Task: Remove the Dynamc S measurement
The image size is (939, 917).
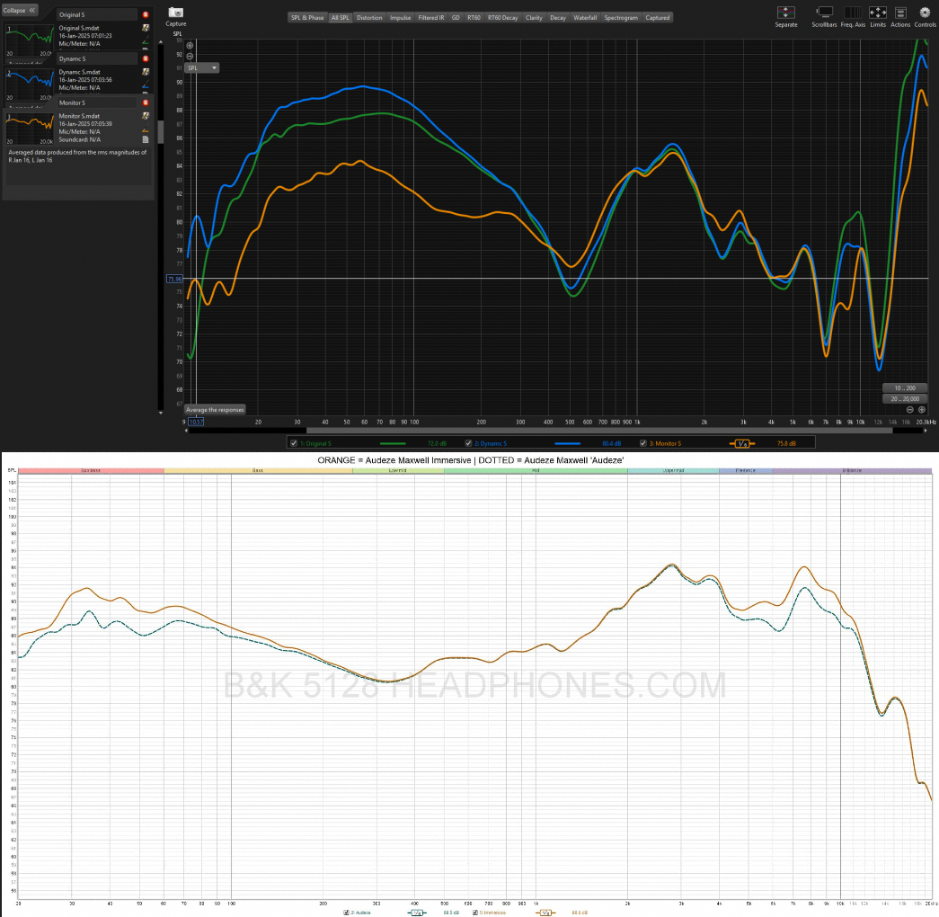Action: pyautogui.click(x=145, y=58)
